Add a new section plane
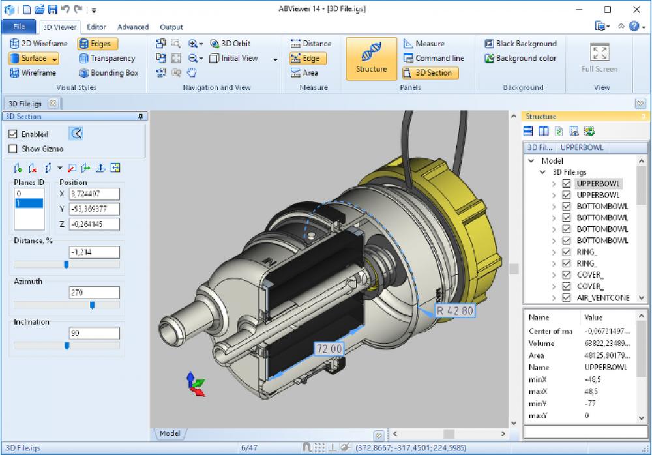The image size is (652, 455). tap(18, 168)
